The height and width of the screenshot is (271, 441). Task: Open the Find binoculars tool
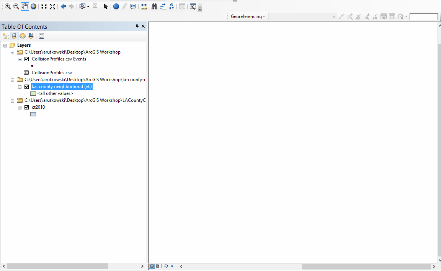(154, 7)
